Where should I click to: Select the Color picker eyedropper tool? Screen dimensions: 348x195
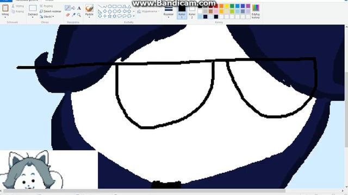(x=73, y=15)
